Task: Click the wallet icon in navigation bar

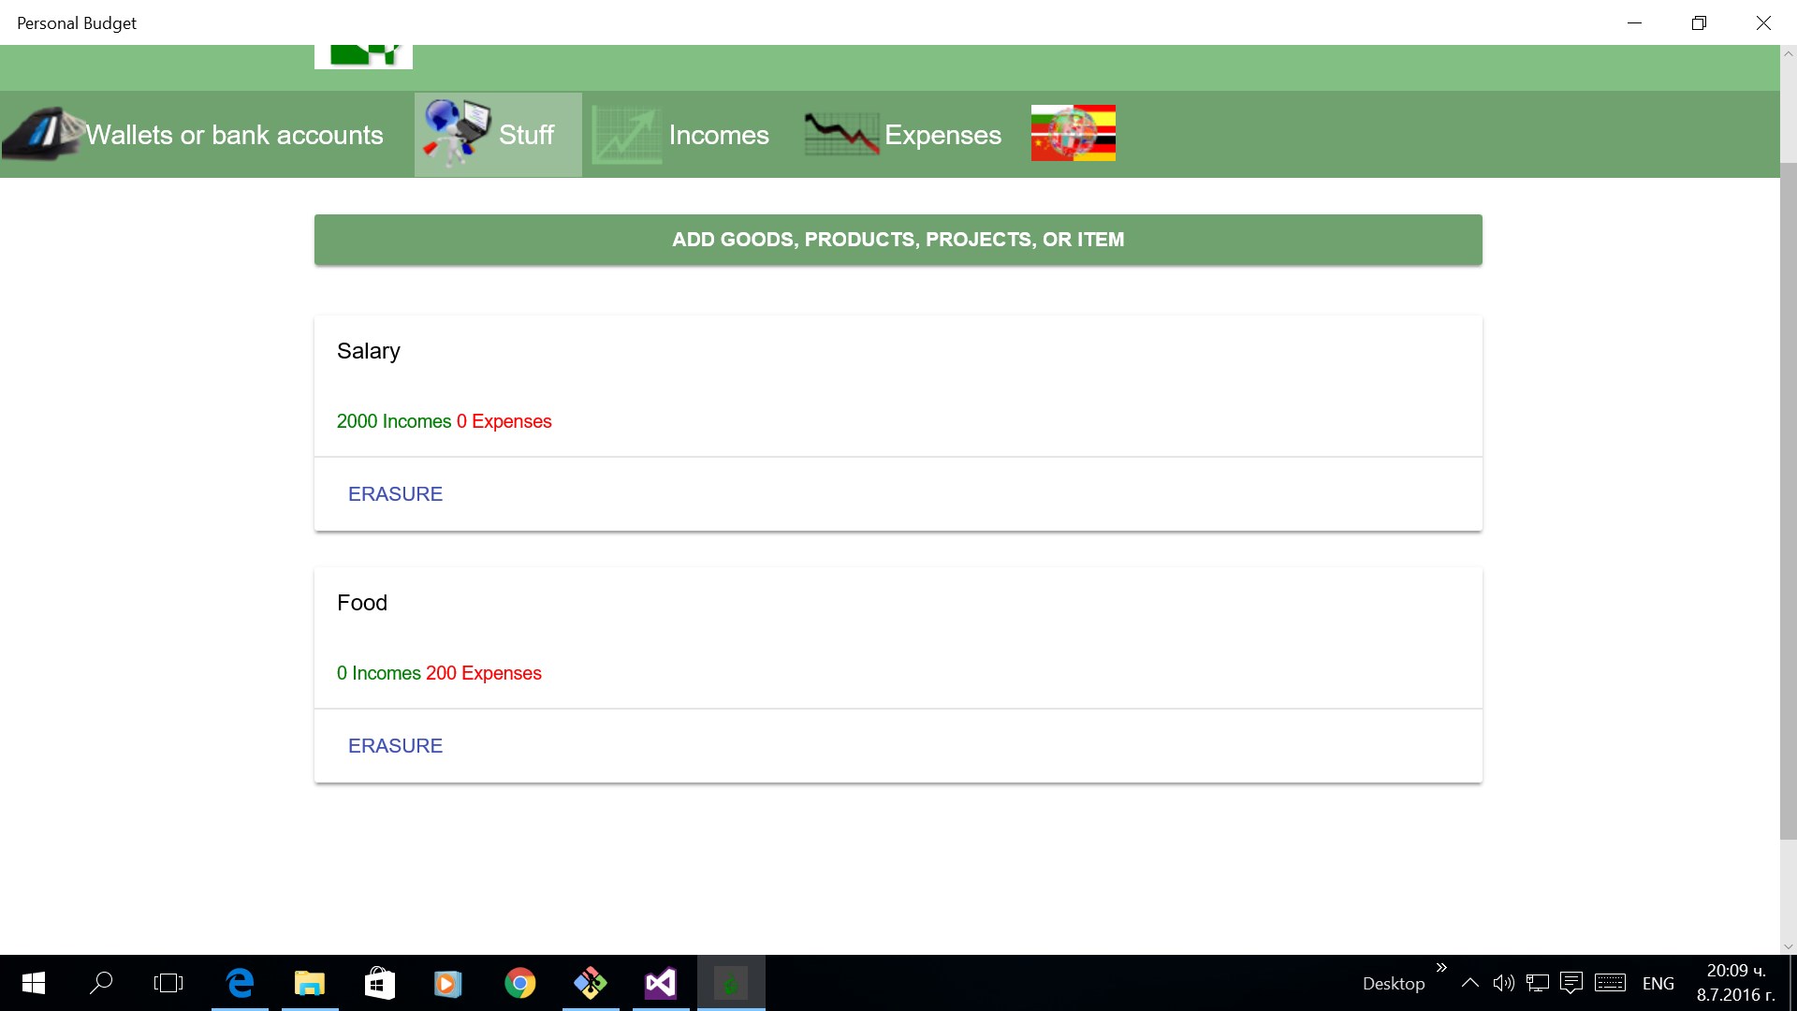Action: click(x=42, y=134)
